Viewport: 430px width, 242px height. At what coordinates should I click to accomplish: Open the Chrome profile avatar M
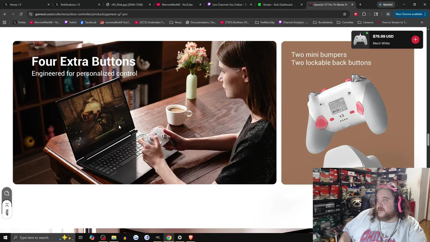(x=388, y=14)
